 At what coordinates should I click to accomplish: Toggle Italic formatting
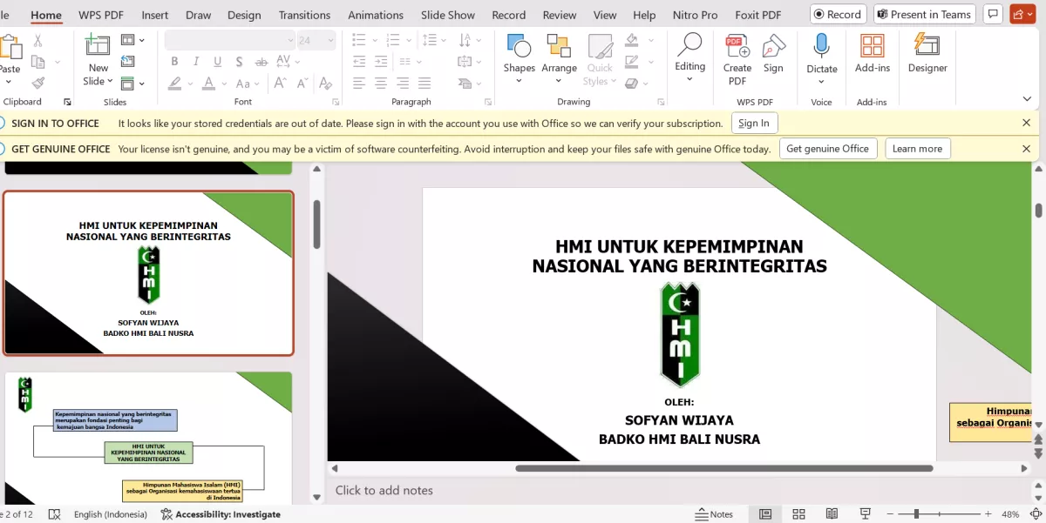tap(196, 61)
